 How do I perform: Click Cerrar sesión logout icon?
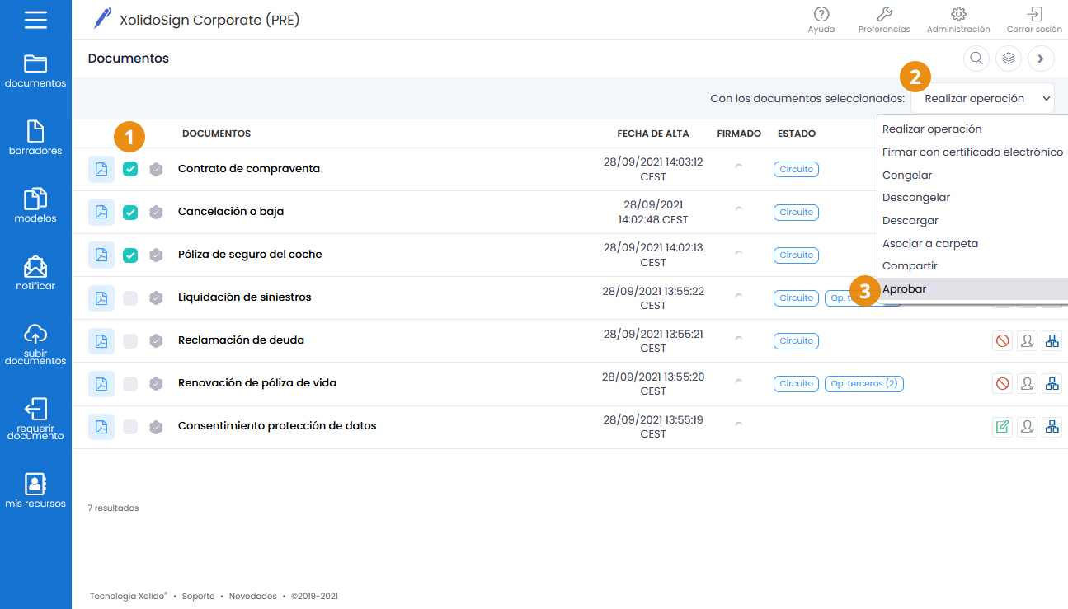[x=1034, y=20]
